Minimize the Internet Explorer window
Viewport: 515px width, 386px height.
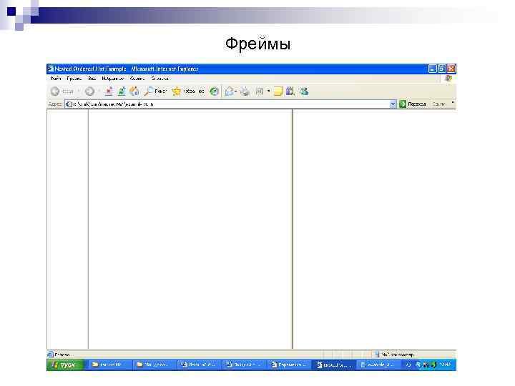click(x=433, y=69)
